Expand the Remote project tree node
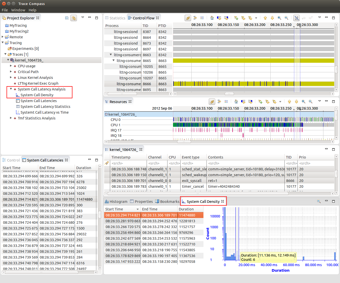The height and width of the screenshot is (283, 340). [x=3, y=37]
